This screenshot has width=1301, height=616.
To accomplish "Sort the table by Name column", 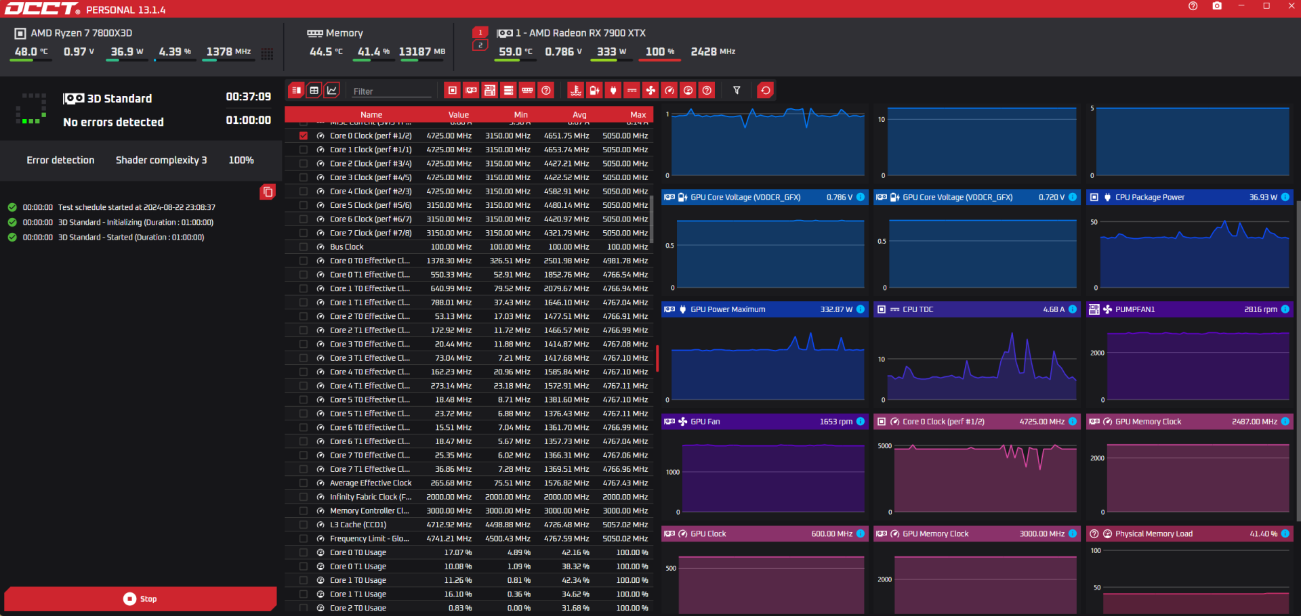I will pos(371,114).
